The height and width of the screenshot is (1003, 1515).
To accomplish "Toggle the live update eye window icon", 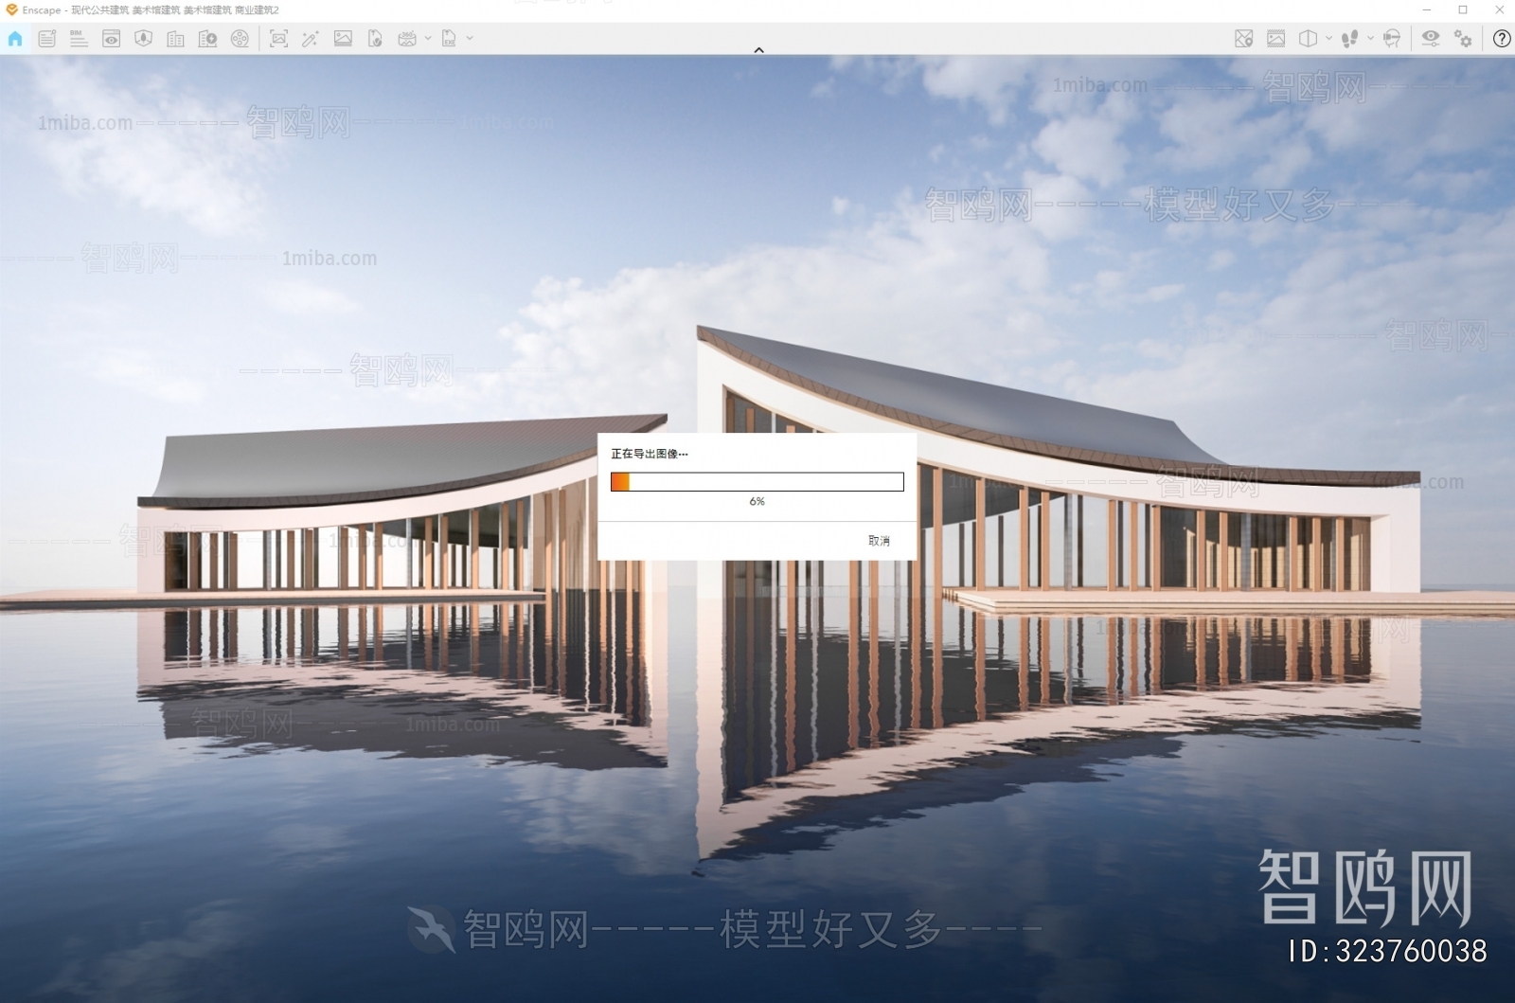I will [x=110, y=39].
